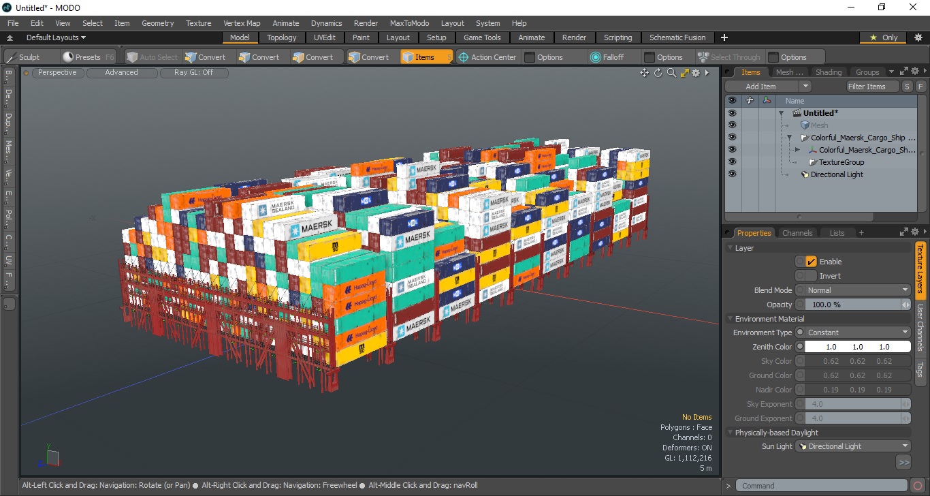Toggle visibility of TextureGroup item
Image resolution: width=930 pixels, height=496 pixels.
click(x=732, y=162)
